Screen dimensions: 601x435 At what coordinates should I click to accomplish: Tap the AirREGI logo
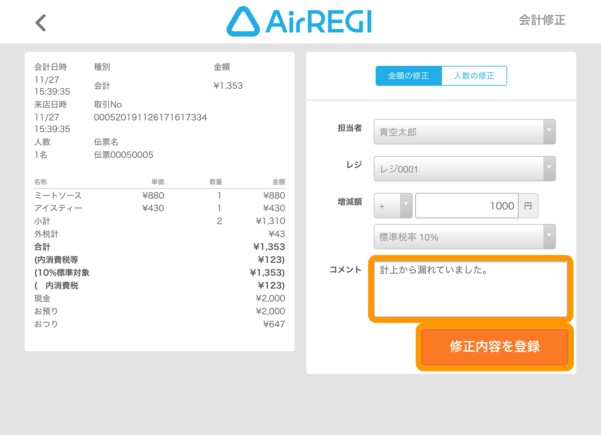pos(299,21)
